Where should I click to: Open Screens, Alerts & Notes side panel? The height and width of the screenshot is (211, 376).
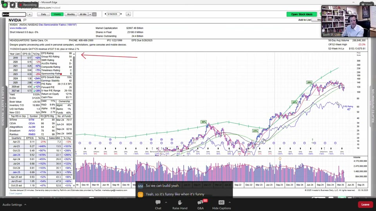[3, 105]
